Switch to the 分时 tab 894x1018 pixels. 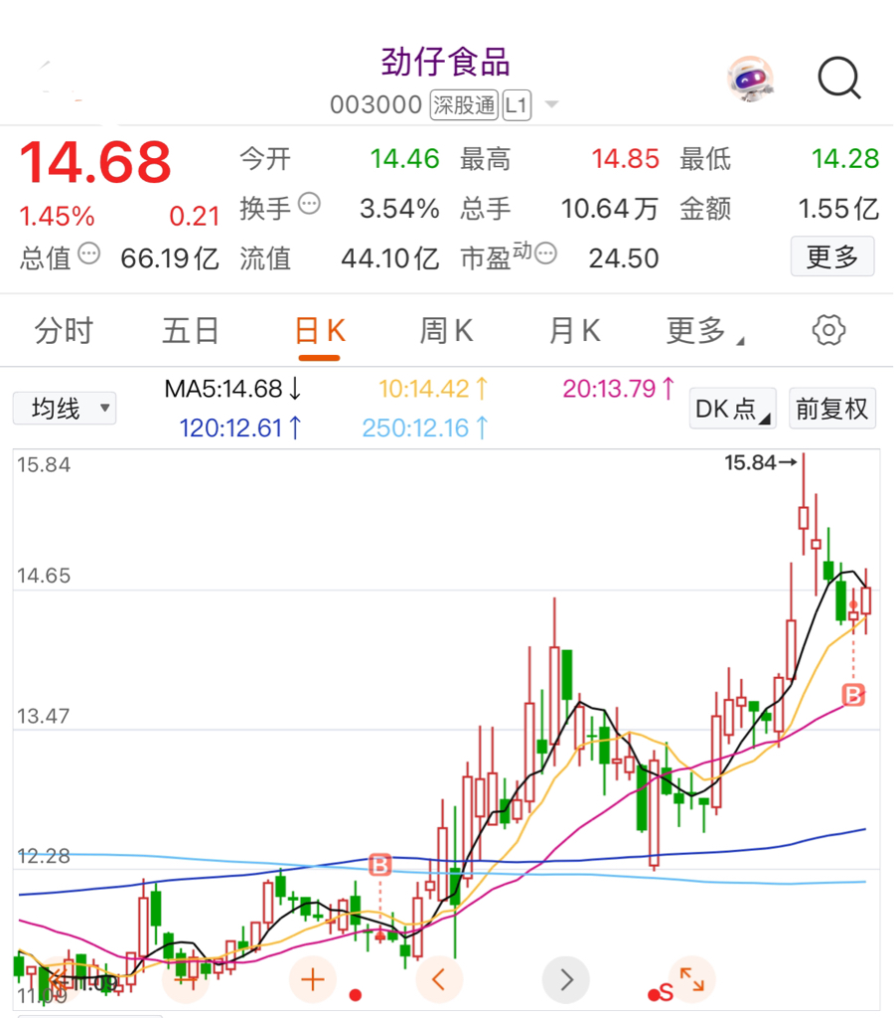[x=64, y=330]
